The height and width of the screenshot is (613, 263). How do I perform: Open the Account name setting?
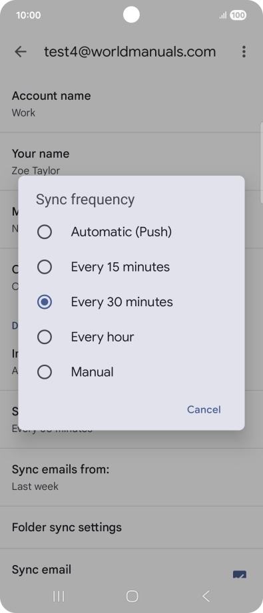132,104
